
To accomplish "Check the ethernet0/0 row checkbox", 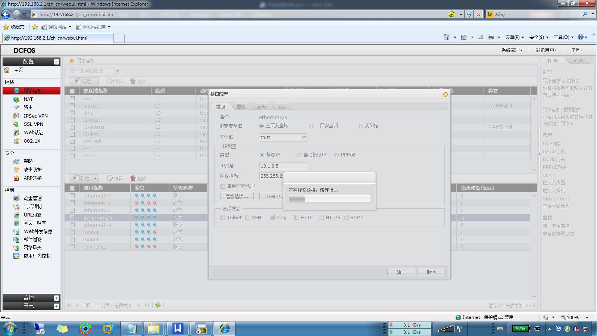I will pyautogui.click(x=72, y=196).
